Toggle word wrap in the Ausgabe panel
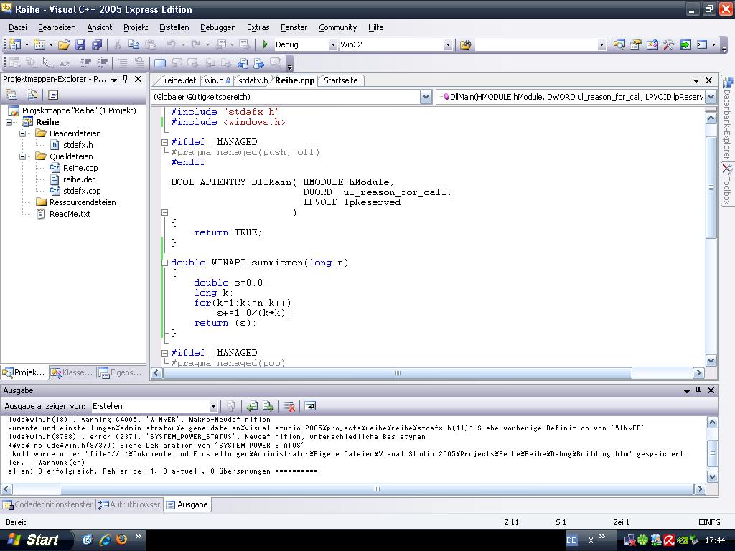This screenshot has height=551, width=735. tap(310, 406)
